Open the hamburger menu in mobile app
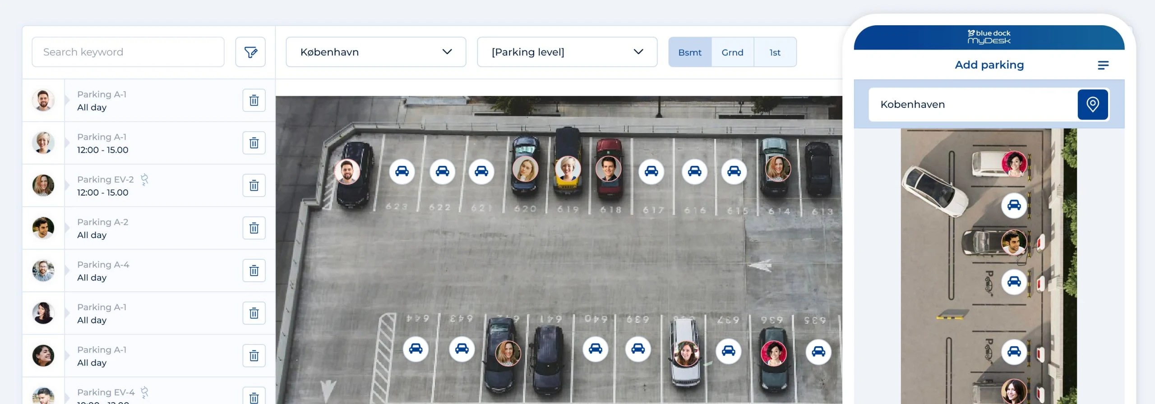 1103,65
